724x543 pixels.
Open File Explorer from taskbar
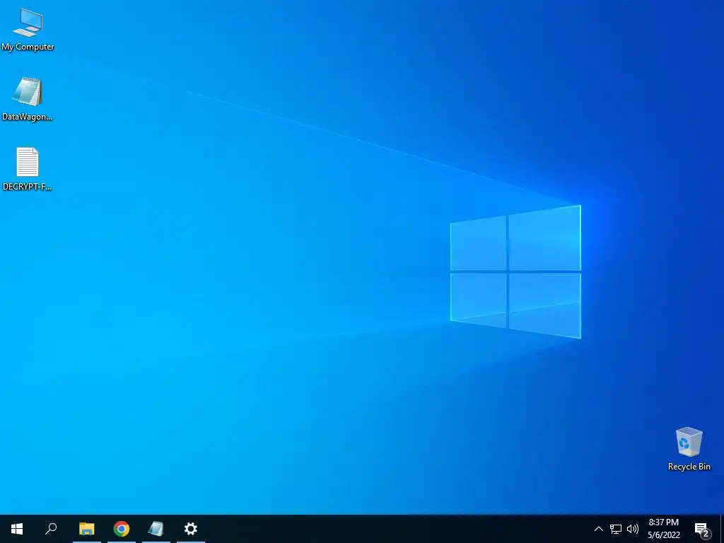pos(87,529)
